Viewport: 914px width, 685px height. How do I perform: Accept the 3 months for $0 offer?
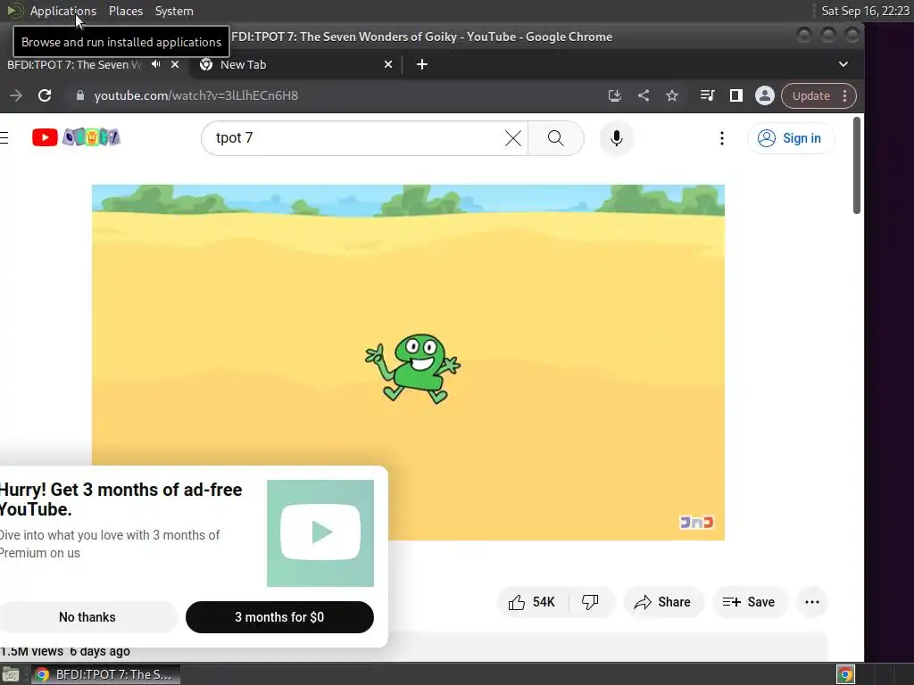tap(279, 617)
